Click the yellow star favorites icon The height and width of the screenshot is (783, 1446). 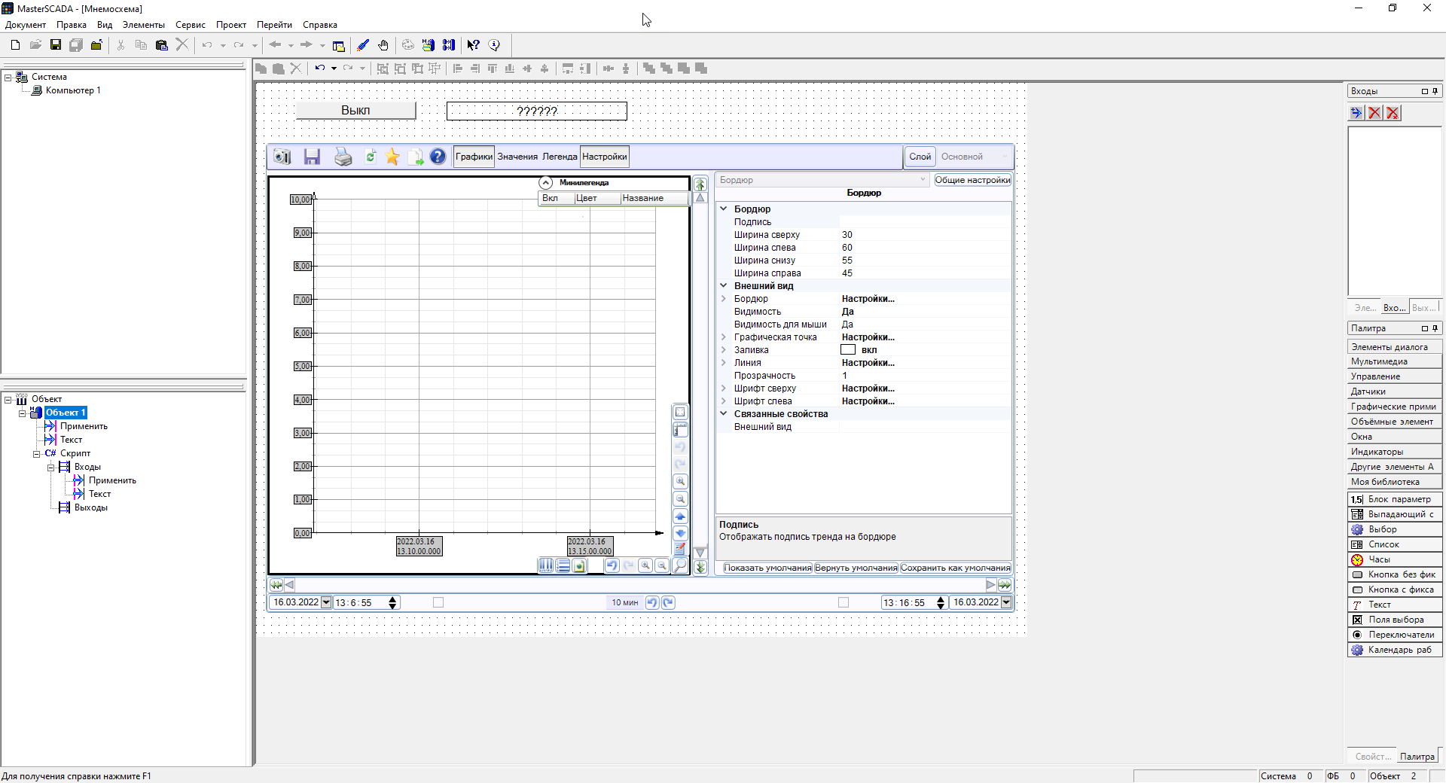click(x=392, y=157)
